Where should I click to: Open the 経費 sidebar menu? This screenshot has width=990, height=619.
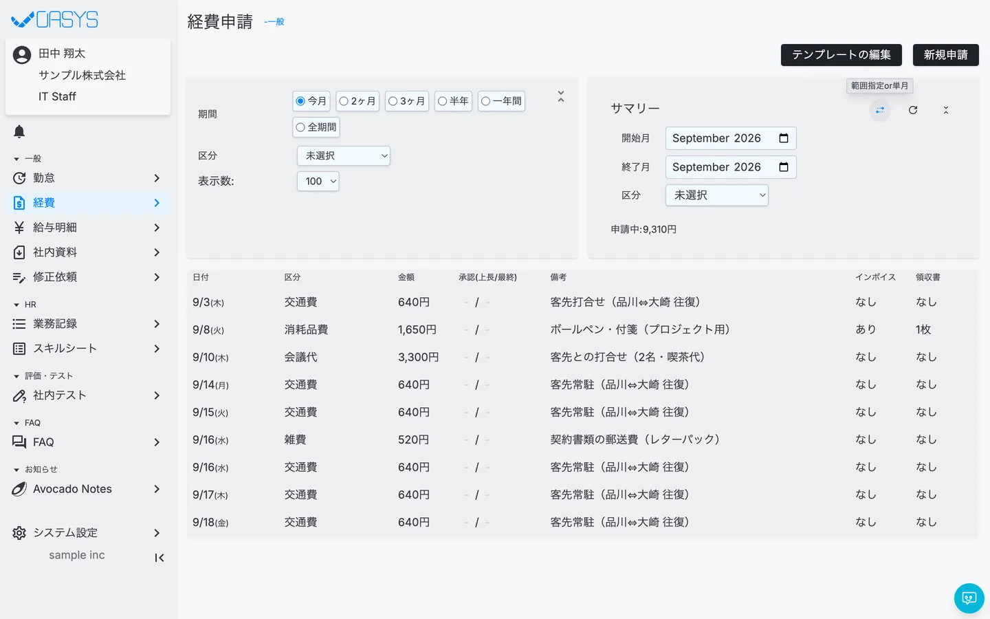[x=88, y=203]
